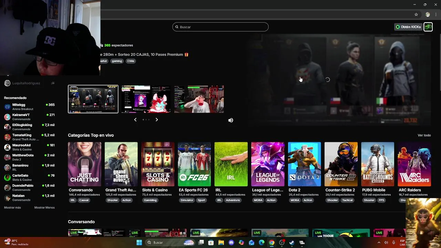Open Microsoft Store from taskbar
Viewport: 441px width, 248px height.
pos(211,242)
